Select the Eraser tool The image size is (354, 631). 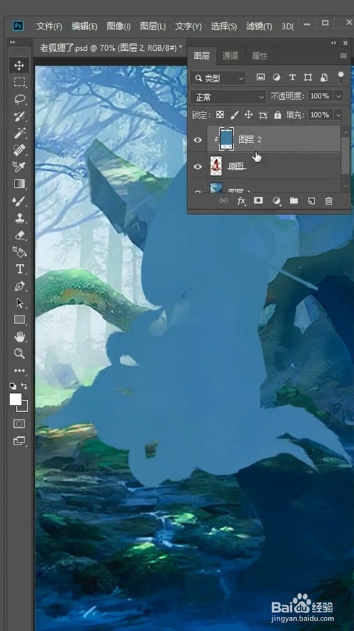tap(20, 235)
